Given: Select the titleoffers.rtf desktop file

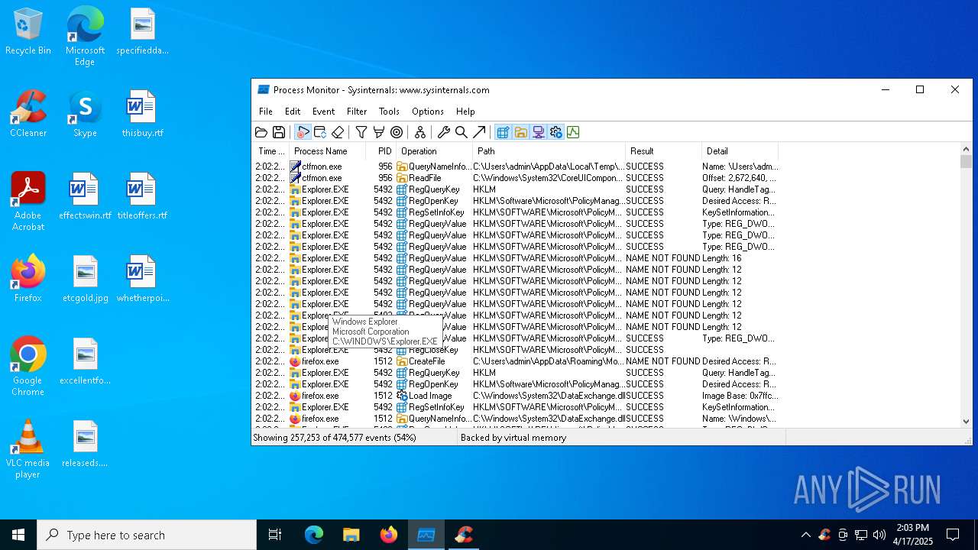Looking at the screenshot, I should 142,197.
